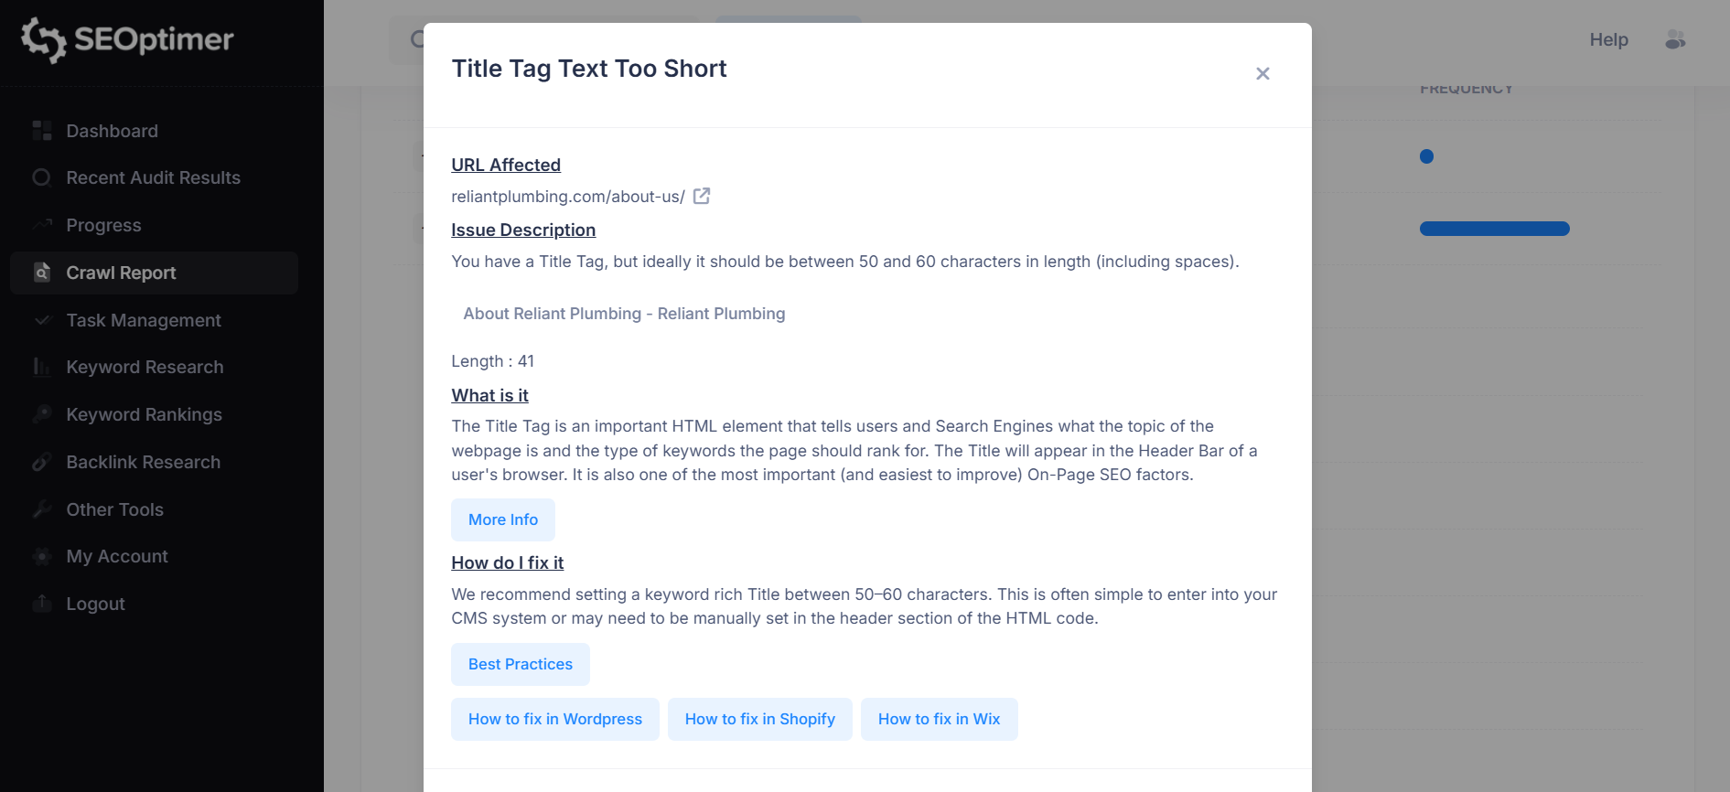Click the Help link in header

(1608, 39)
